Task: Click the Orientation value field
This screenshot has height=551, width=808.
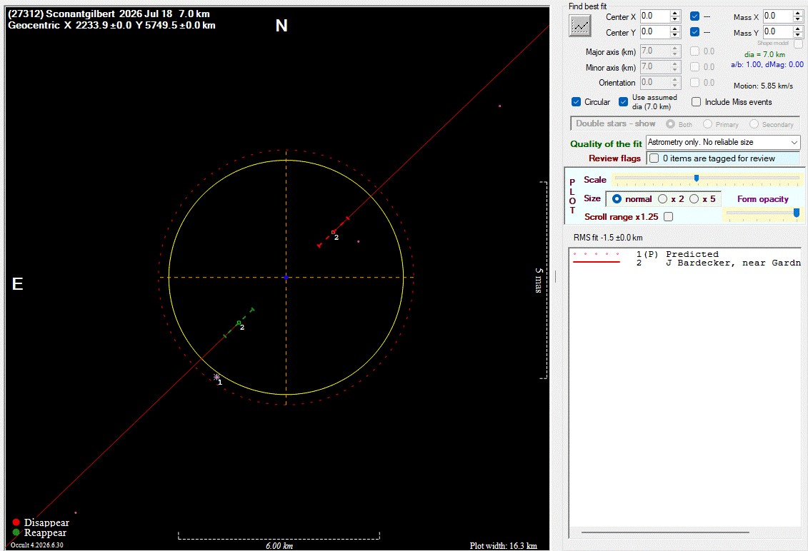Action: (654, 82)
